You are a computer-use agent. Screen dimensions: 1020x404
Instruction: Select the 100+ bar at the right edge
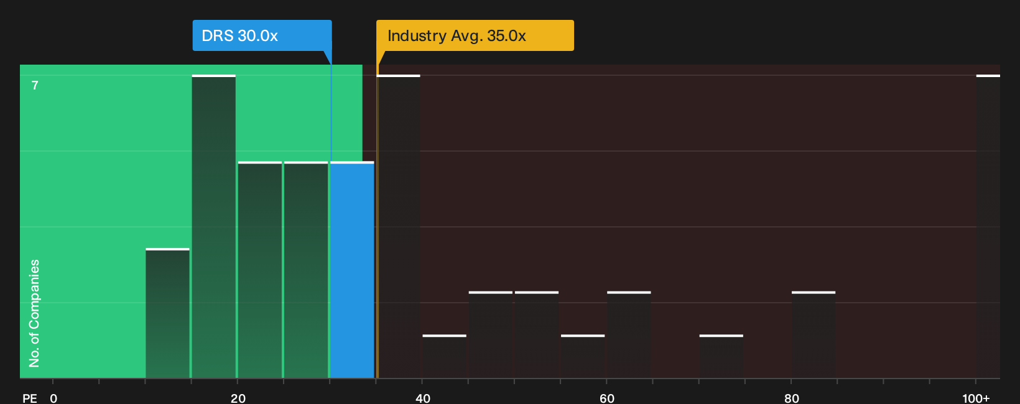[988, 226]
